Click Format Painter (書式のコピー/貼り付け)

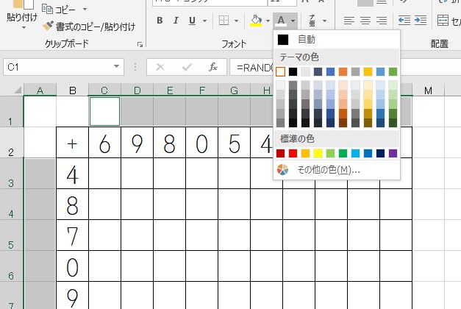pos(88,26)
